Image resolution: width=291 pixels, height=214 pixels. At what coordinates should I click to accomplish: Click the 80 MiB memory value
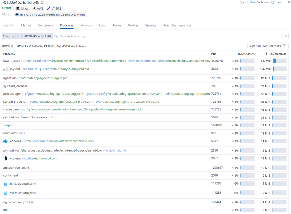tap(266, 78)
